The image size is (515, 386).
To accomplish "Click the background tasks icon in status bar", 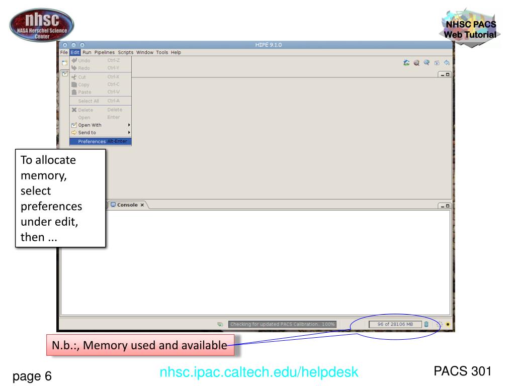I will tap(220, 324).
